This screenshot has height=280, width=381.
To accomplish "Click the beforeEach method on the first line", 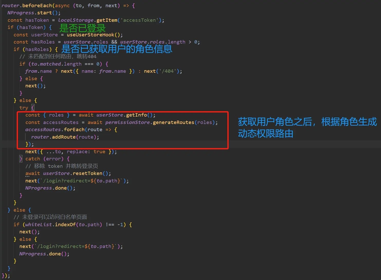I will [37, 5].
